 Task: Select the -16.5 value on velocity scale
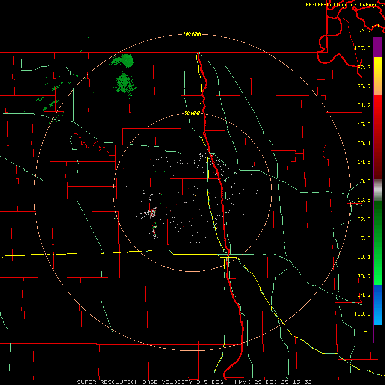pyautogui.click(x=362, y=200)
